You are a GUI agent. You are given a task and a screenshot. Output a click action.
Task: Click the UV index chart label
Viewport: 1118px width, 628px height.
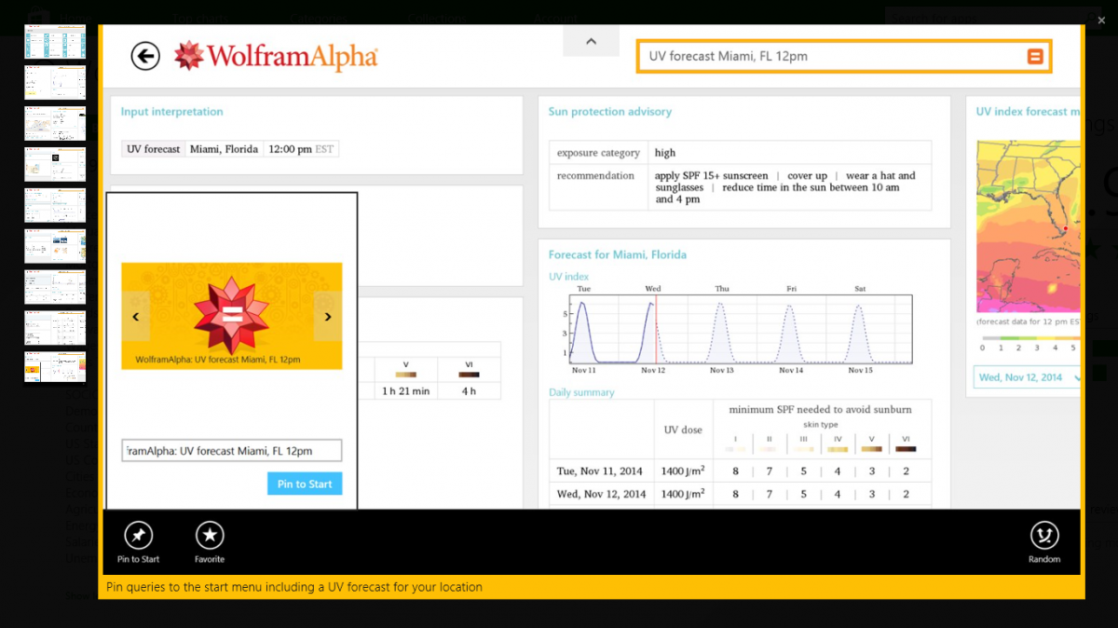568,277
